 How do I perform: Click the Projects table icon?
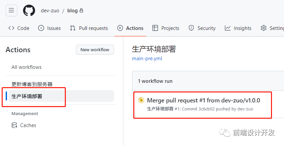click(155, 28)
